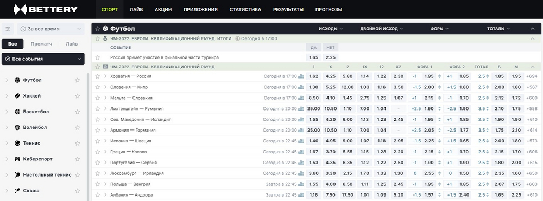Open statistics icon for Польша — Венгрия
The image size is (543, 201).
(x=301, y=184)
